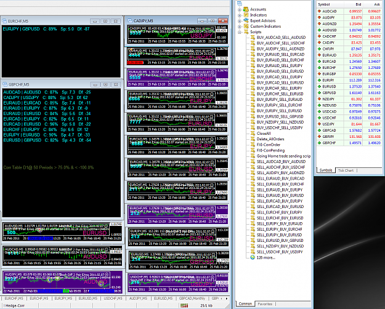
Task: Click the Scripts folder icon
Action: point(246,32)
